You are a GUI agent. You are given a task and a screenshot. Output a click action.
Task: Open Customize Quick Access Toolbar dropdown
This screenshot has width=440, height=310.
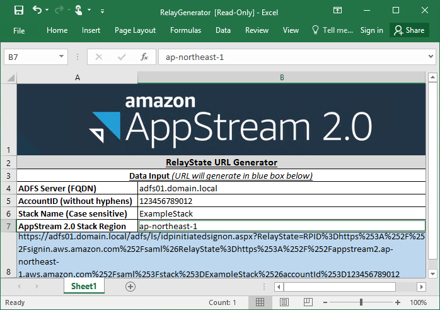[102, 11]
